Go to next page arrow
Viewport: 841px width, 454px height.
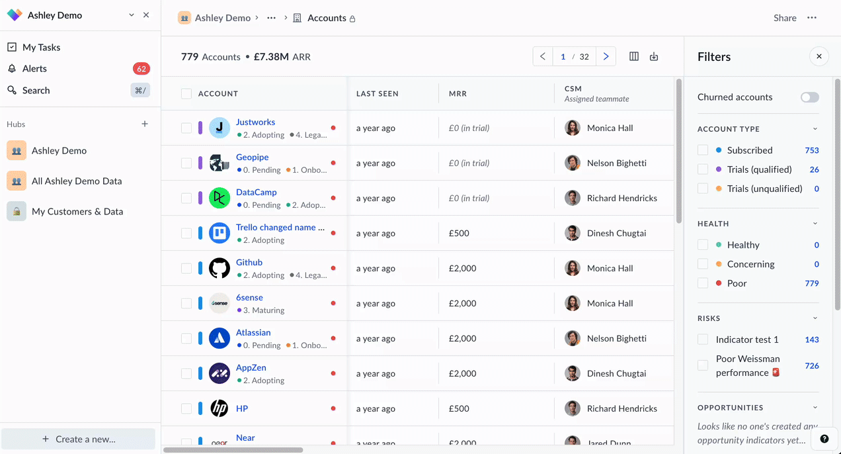click(x=606, y=57)
